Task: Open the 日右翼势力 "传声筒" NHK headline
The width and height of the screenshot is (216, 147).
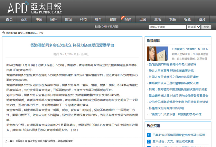Action: click(x=192, y=49)
